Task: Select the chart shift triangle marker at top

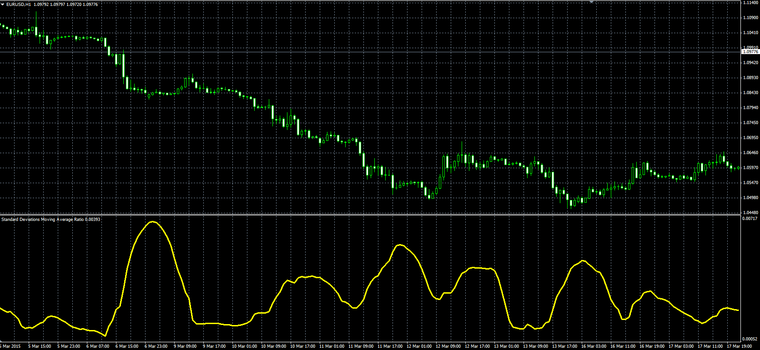Action: [592, 2]
